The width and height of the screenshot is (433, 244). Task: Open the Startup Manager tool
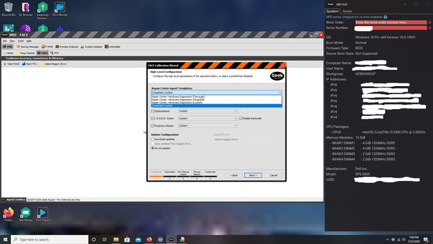[28, 47]
